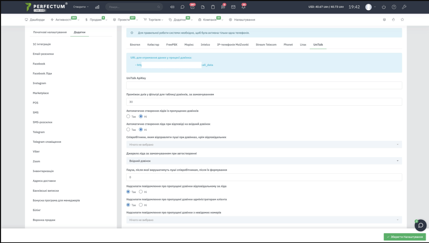Image resolution: width=429 pixels, height=243 pixels.
Task: Open the Telegram settings in sidebar
Action: coord(39,132)
